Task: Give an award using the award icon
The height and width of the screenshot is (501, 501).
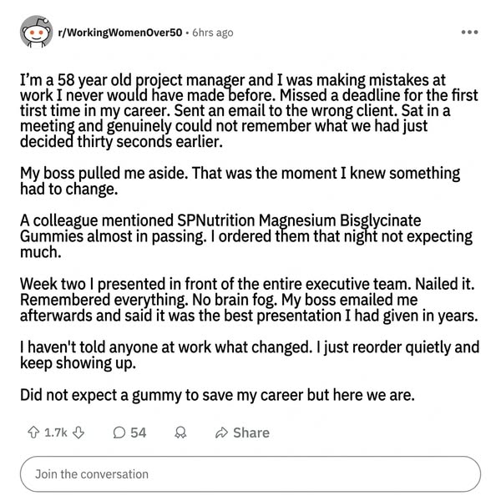Action: 180,433
